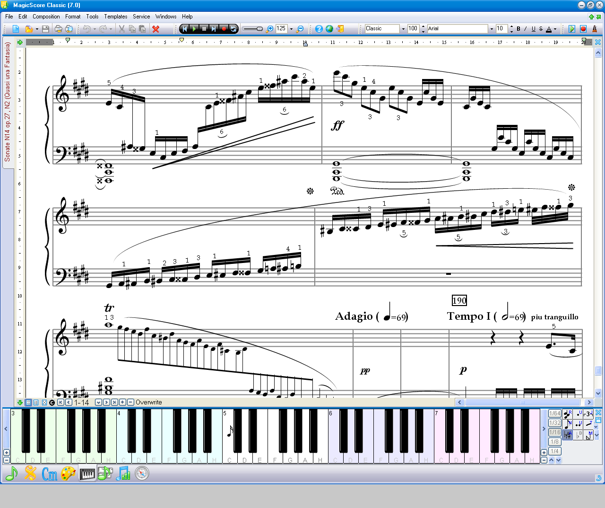Screen dimensions: 605x508
Task: Select the 1/32 note duration
Action: (554, 423)
